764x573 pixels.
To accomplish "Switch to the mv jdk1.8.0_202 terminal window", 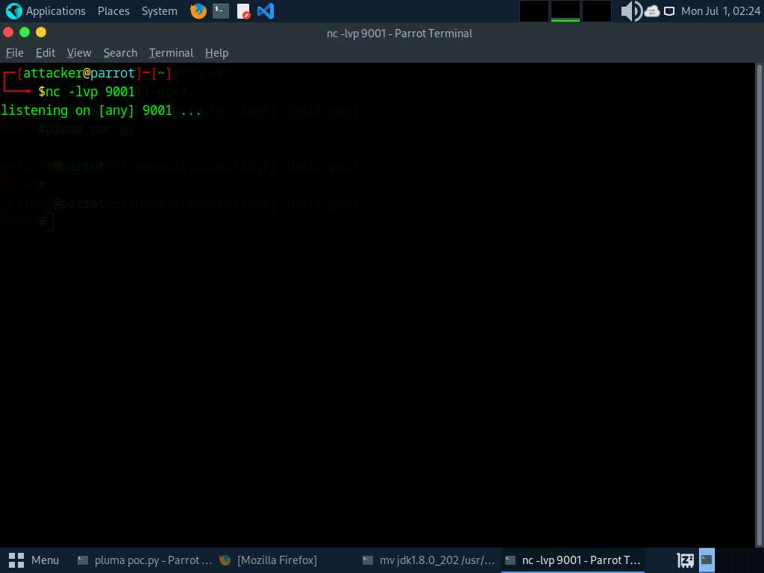I will point(428,560).
